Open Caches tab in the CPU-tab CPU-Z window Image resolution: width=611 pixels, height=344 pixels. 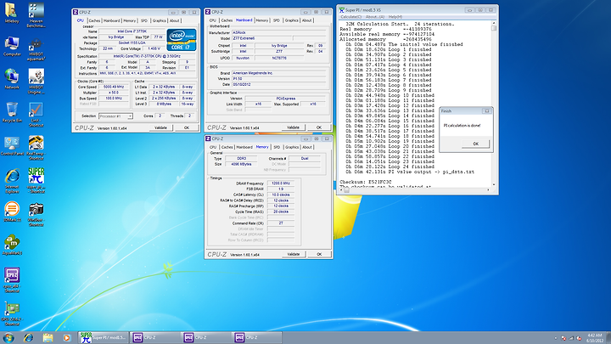point(94,20)
